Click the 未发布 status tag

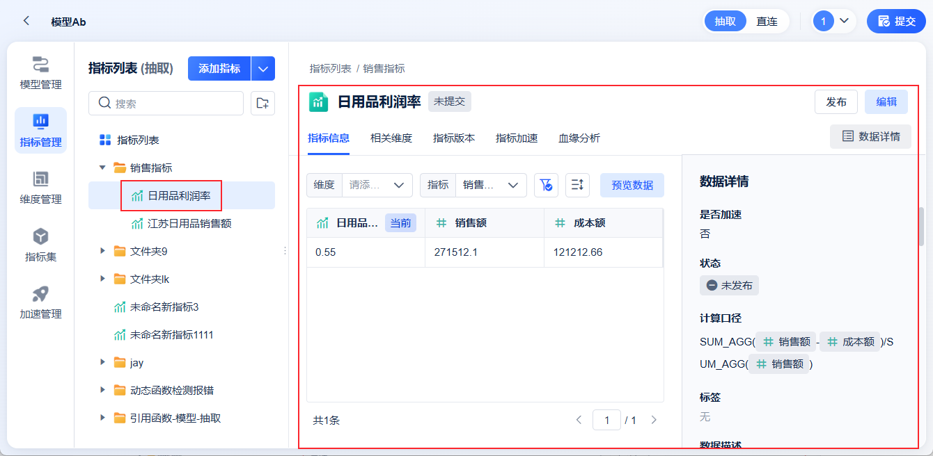(x=729, y=285)
